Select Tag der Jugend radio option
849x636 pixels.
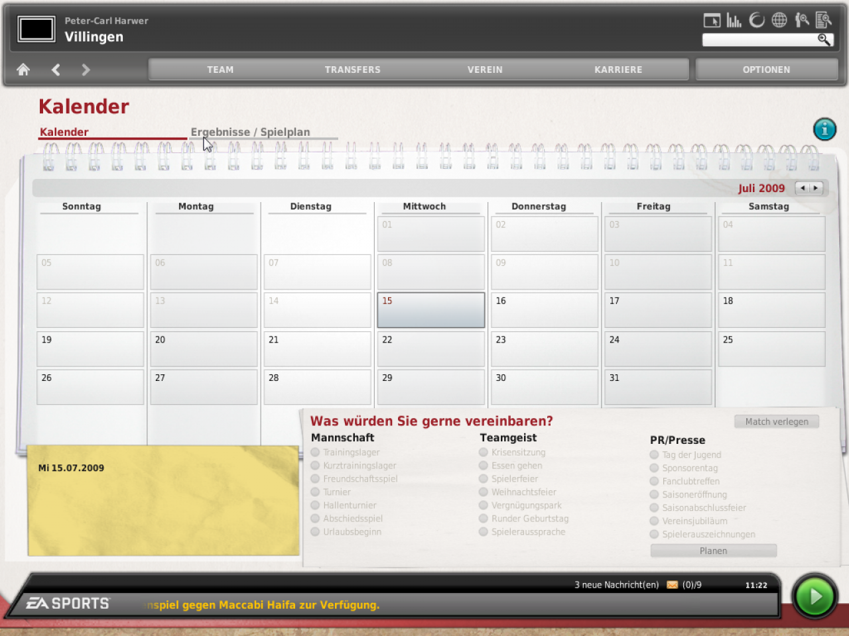pos(654,455)
